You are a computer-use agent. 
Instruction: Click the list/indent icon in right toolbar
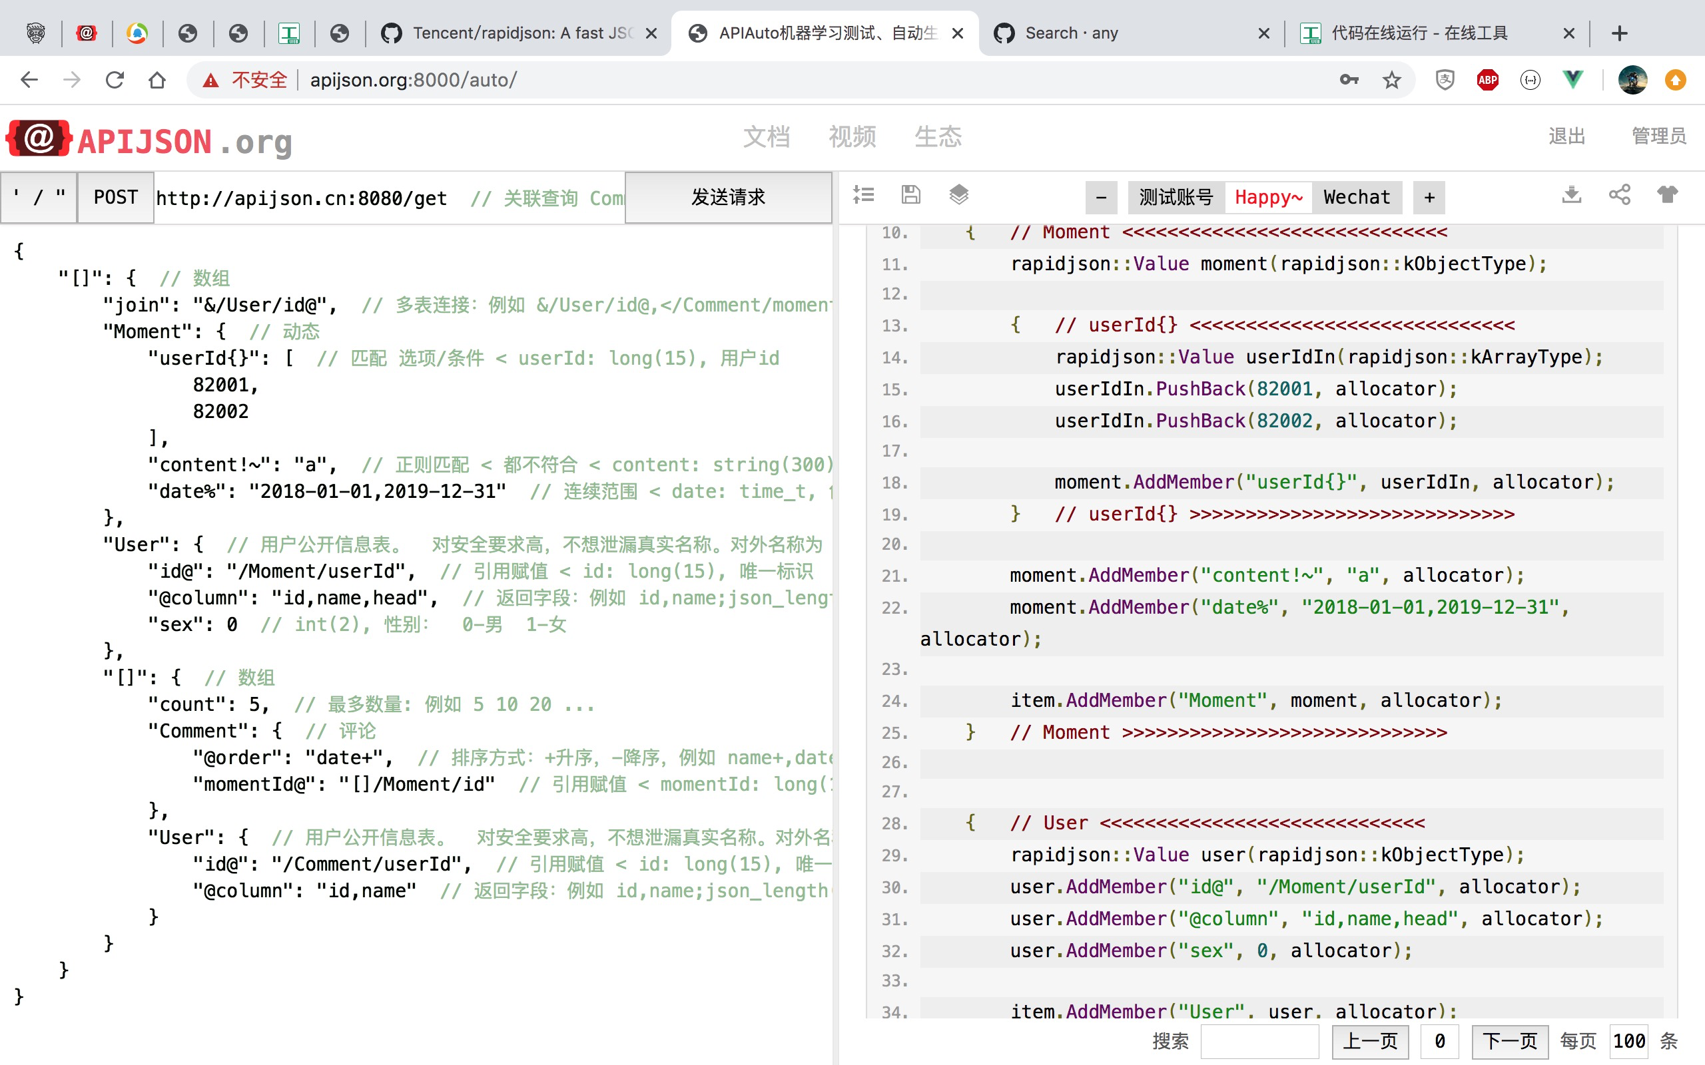click(x=863, y=194)
